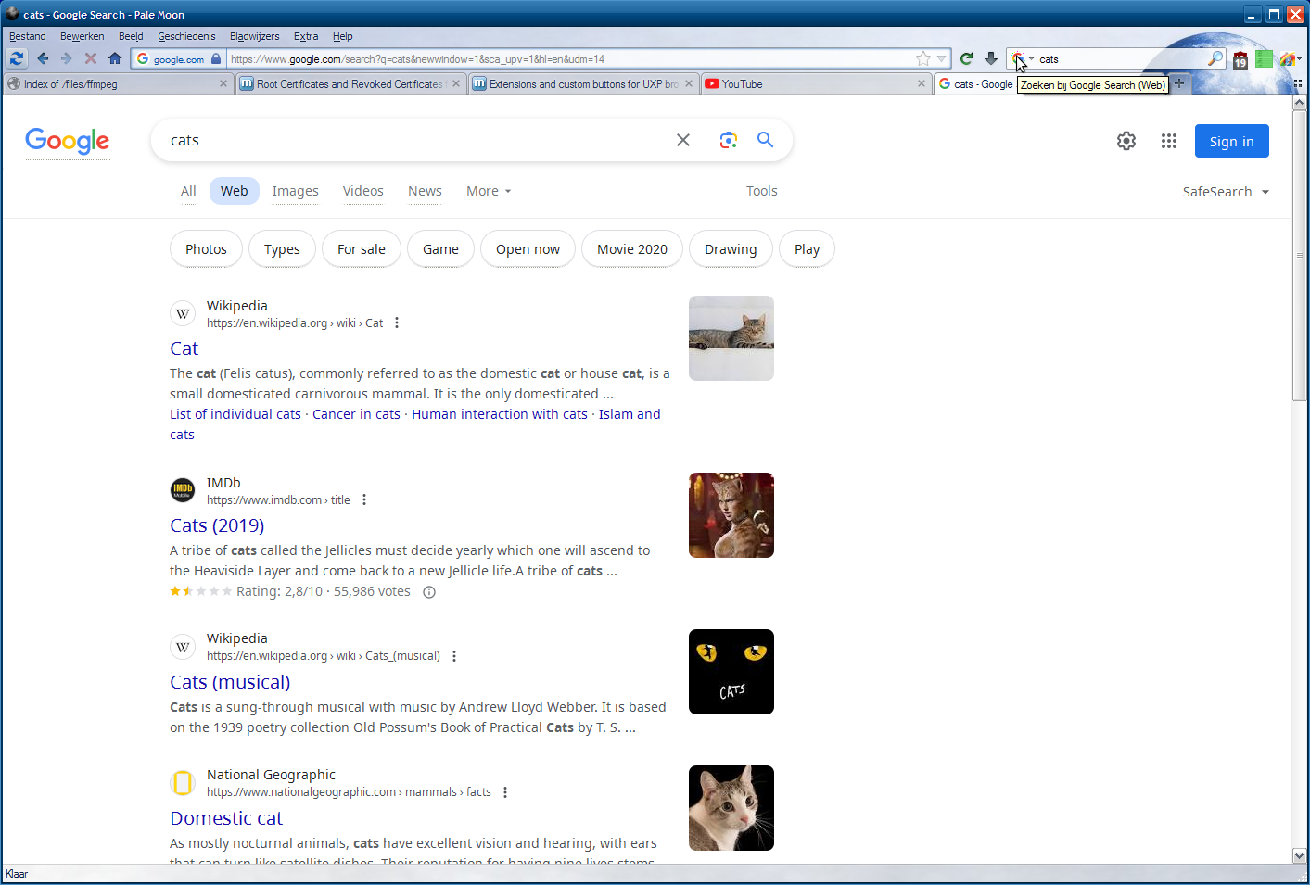Image resolution: width=1310 pixels, height=885 pixels.
Task: Click the page's vertical scrollbar down arrow
Action: click(1300, 856)
